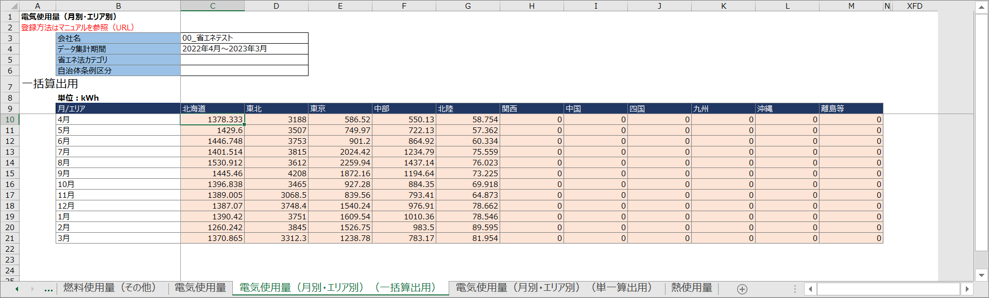
Task: Click the vertical scrollbar down arrow
Action: 981,275
